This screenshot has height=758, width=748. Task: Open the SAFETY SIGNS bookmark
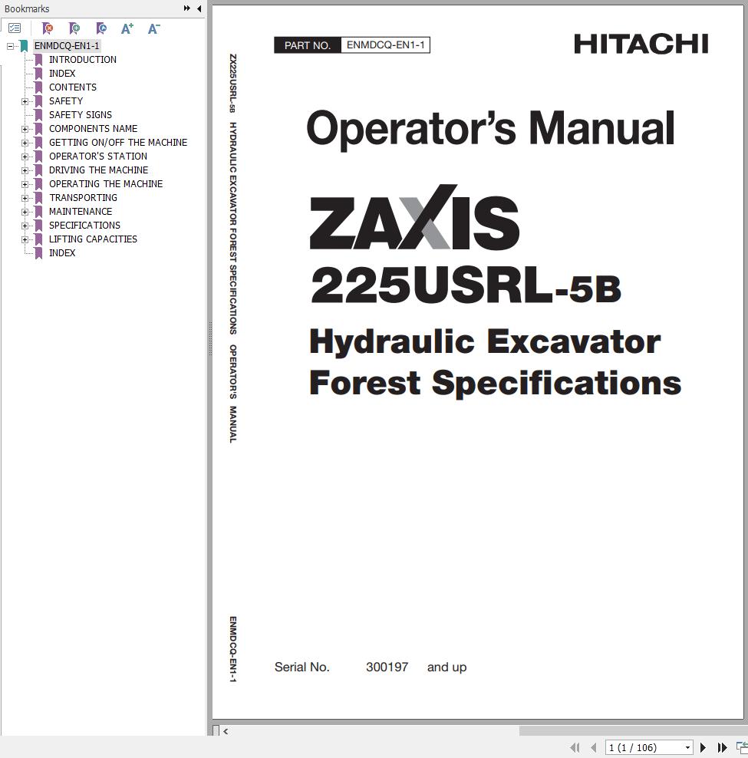tap(81, 114)
